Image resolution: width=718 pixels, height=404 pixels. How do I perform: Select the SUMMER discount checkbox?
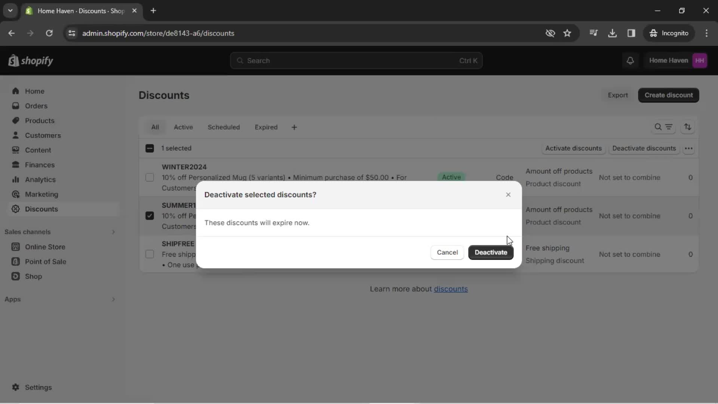(x=150, y=215)
